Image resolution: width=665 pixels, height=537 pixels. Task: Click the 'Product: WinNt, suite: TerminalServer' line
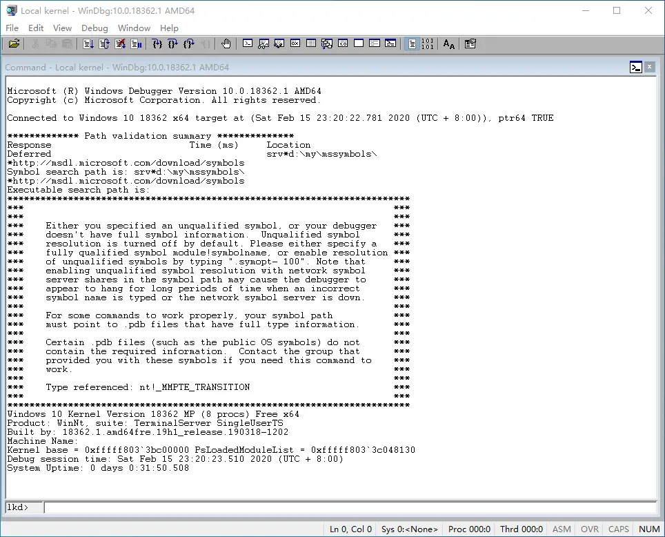point(145,423)
